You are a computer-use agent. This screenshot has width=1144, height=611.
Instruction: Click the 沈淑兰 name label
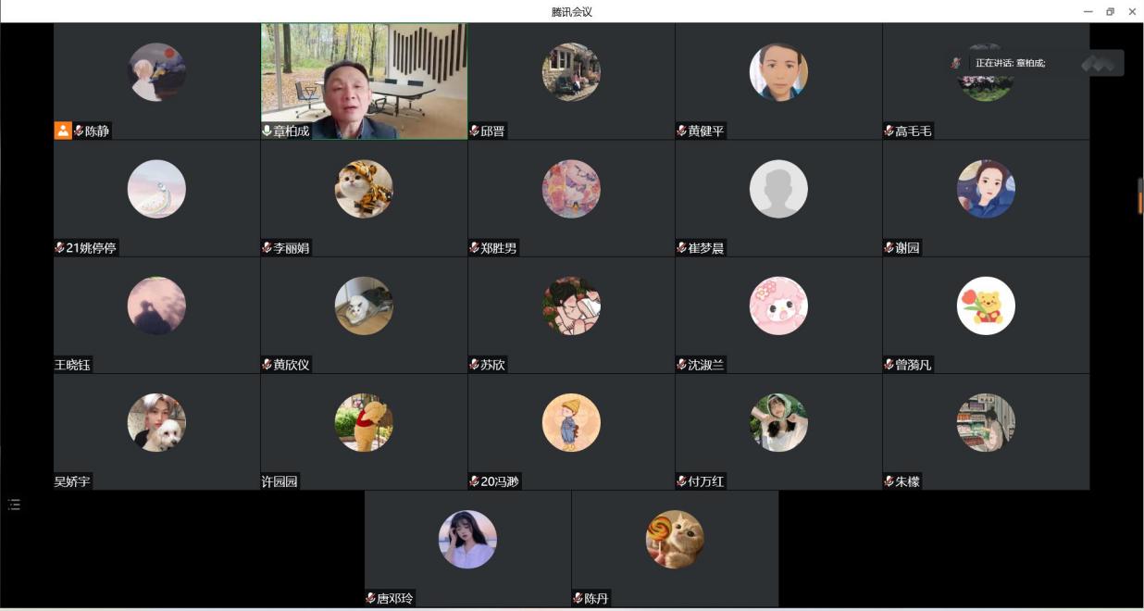coord(705,365)
